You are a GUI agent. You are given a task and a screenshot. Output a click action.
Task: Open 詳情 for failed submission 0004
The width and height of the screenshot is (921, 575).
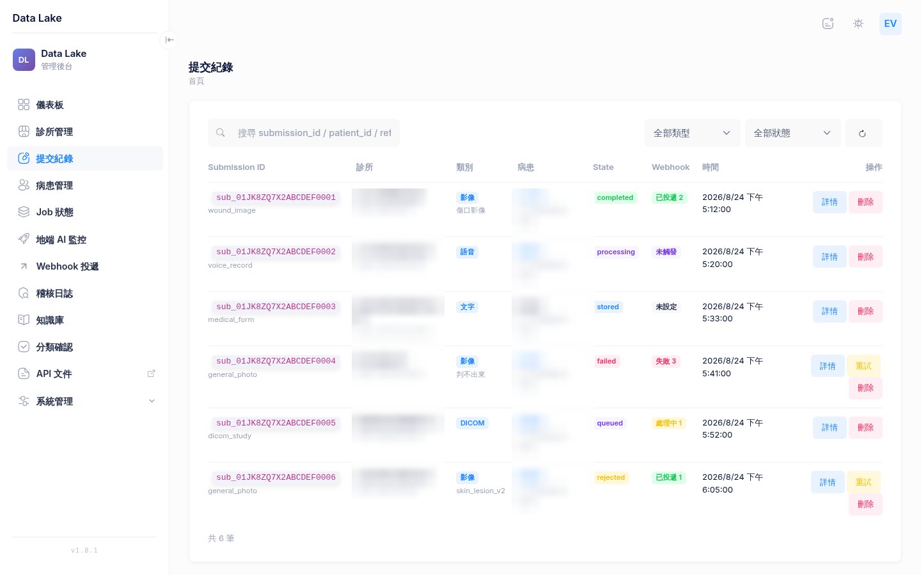click(828, 366)
